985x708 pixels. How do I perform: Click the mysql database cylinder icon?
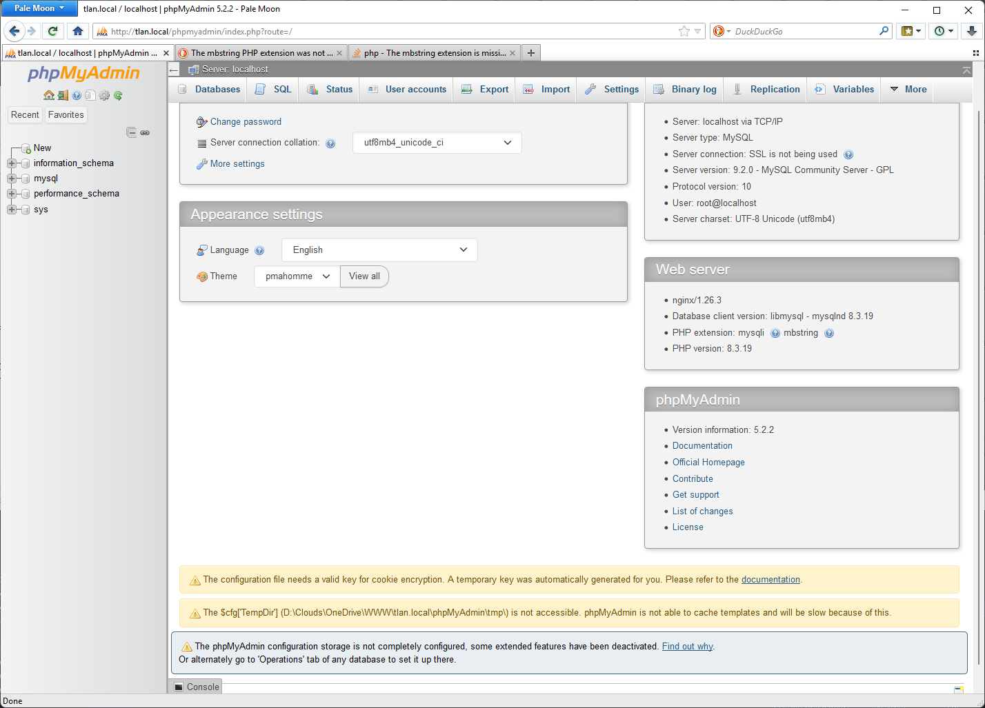click(26, 179)
